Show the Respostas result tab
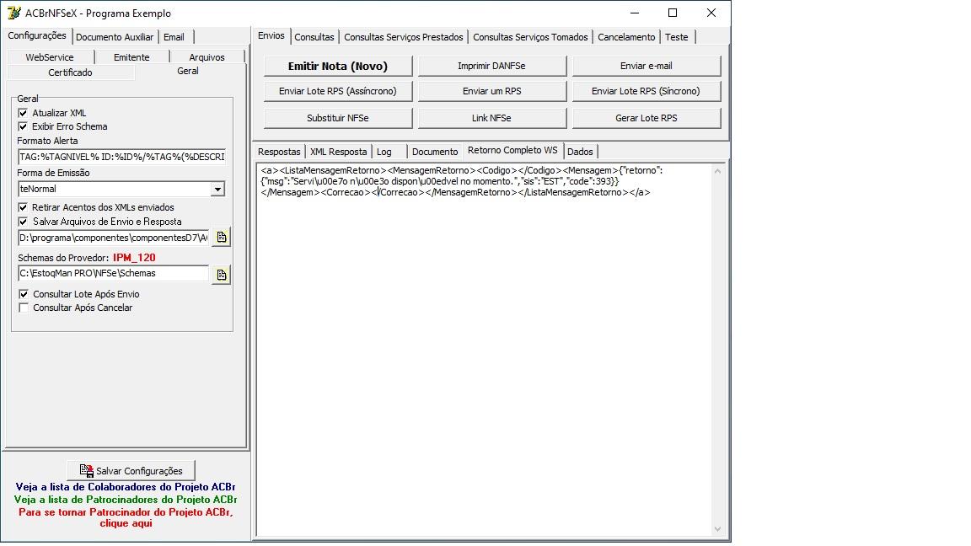This screenshot has height=546, width=971. pos(279,152)
